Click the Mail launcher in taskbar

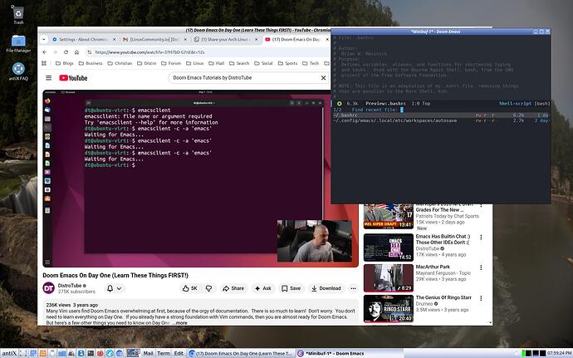pyautogui.click(x=148, y=353)
